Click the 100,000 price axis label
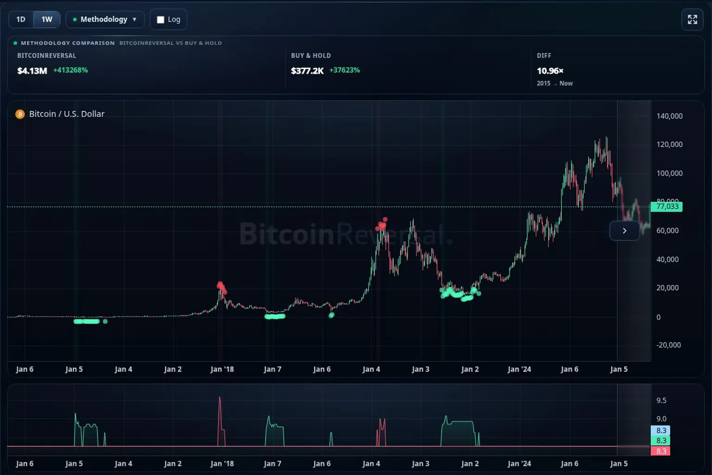The height and width of the screenshot is (475, 712). point(669,173)
